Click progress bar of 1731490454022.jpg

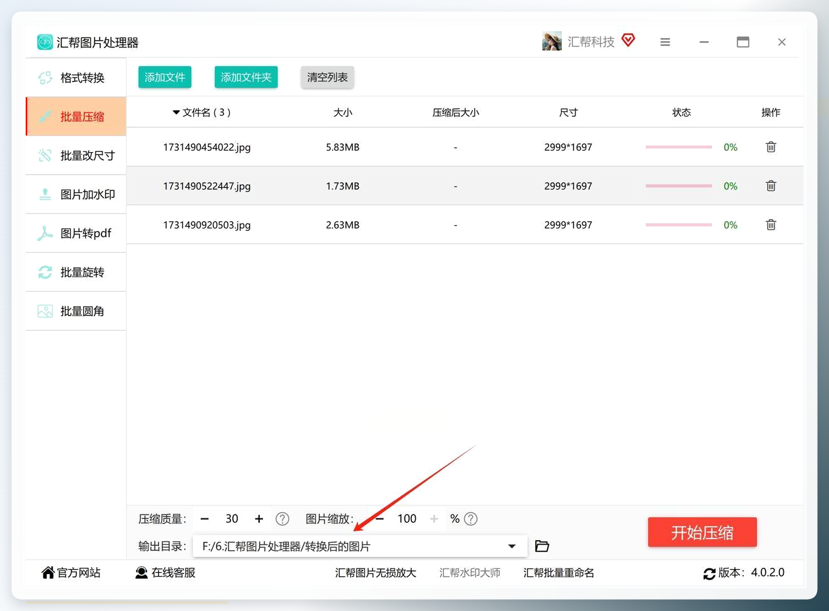[x=679, y=147]
